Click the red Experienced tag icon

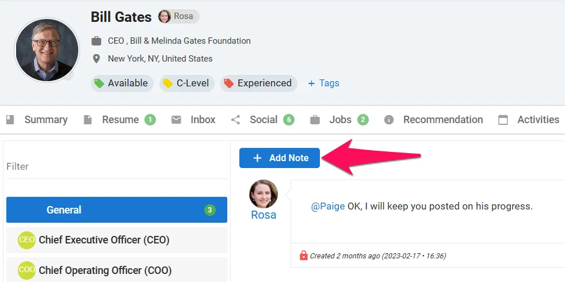229,83
